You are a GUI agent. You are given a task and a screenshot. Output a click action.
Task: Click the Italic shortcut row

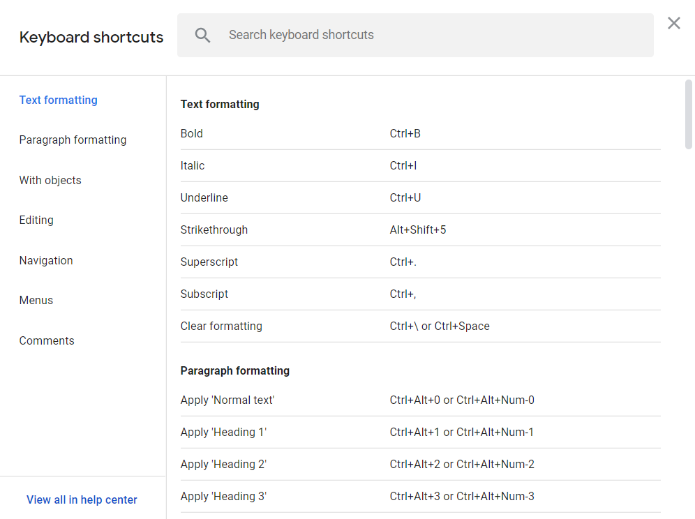(x=420, y=165)
